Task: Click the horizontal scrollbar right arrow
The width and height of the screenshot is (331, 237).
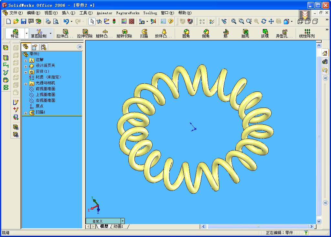Action: tap(311, 226)
